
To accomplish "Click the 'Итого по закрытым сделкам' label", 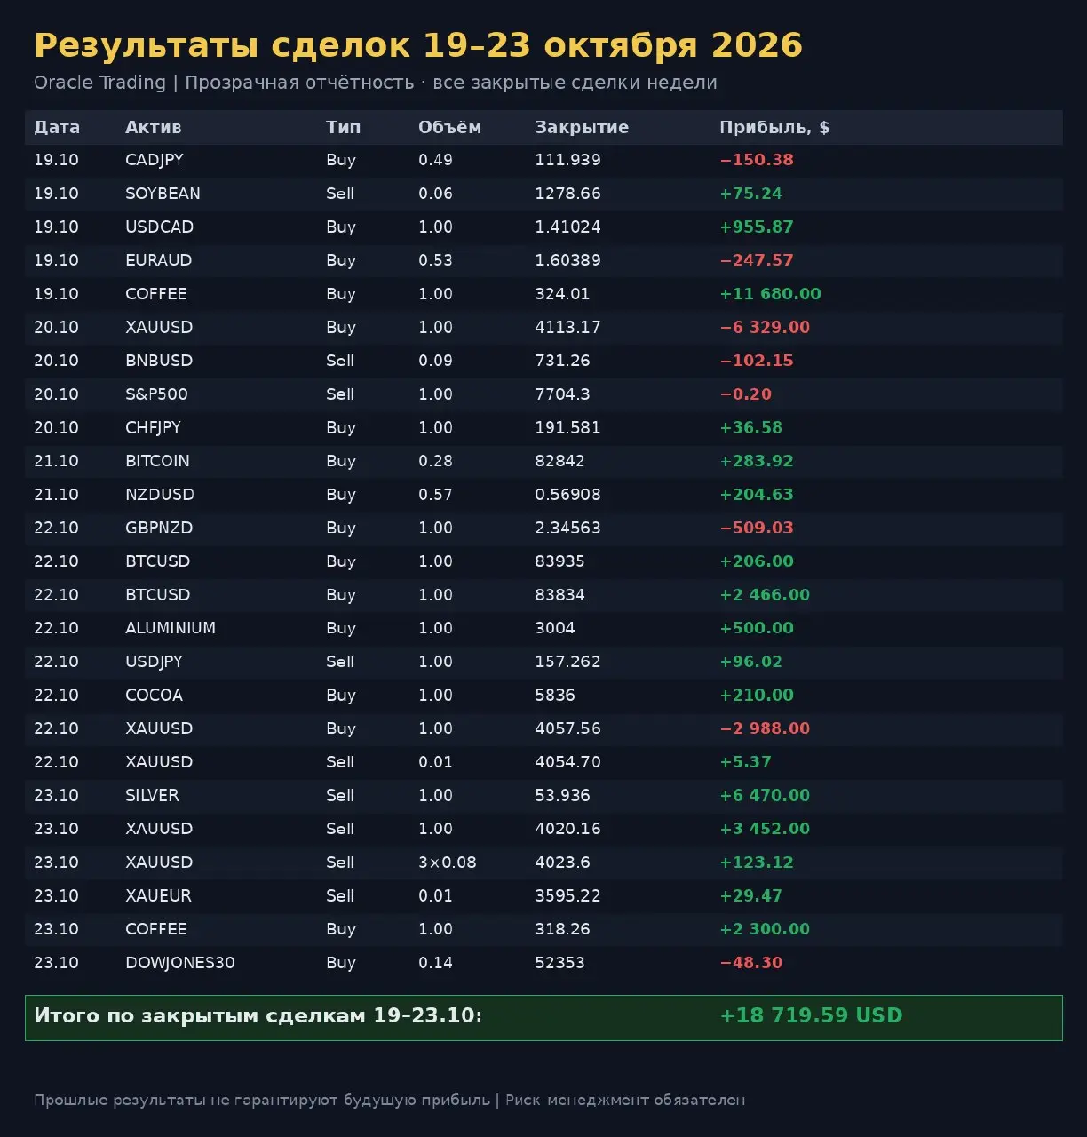I will (258, 1016).
